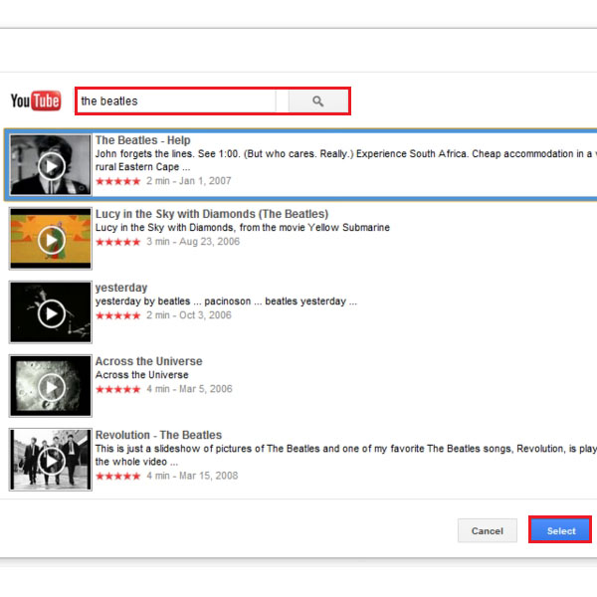Open 'Lucy in the Sky with Diamonds (The Beatles)' title
Viewport: 597px width, 597px height.
click(212, 214)
